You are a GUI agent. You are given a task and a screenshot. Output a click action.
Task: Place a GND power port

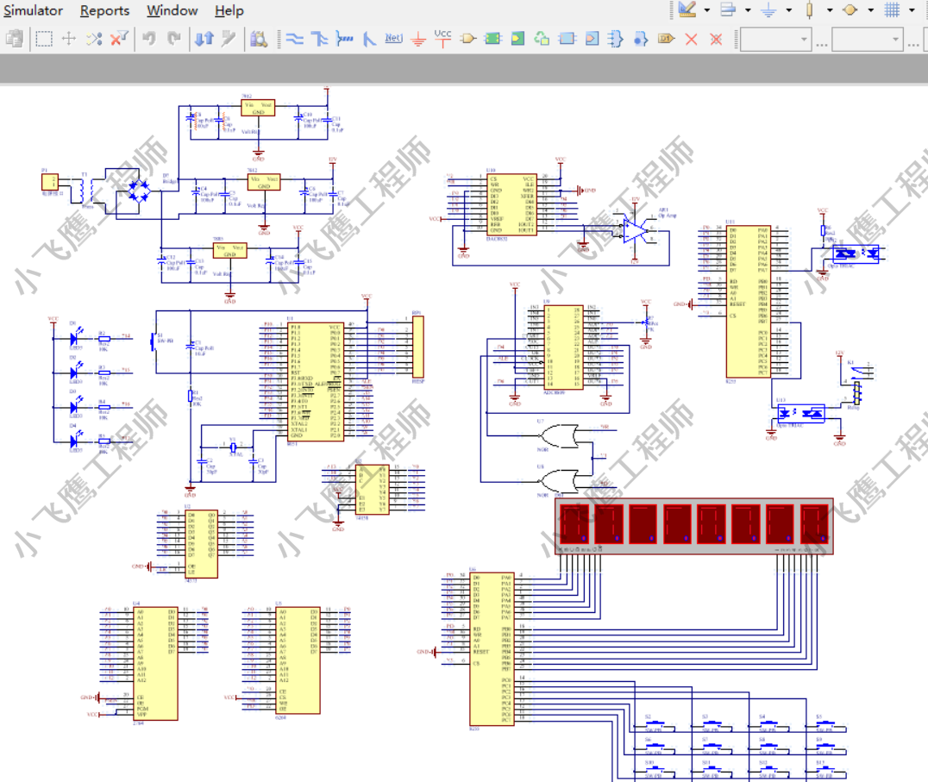(x=418, y=40)
